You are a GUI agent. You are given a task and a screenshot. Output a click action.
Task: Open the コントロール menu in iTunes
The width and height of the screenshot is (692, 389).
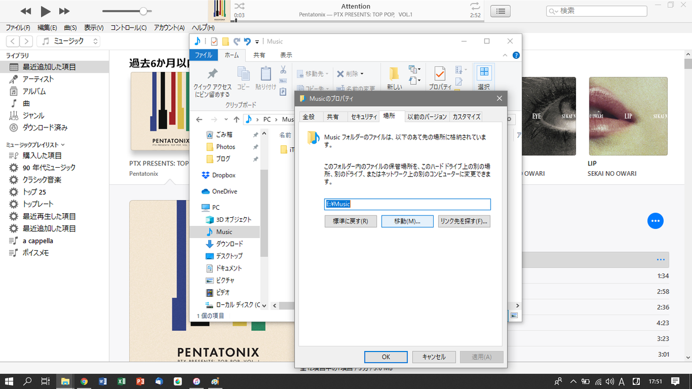pyautogui.click(x=128, y=28)
